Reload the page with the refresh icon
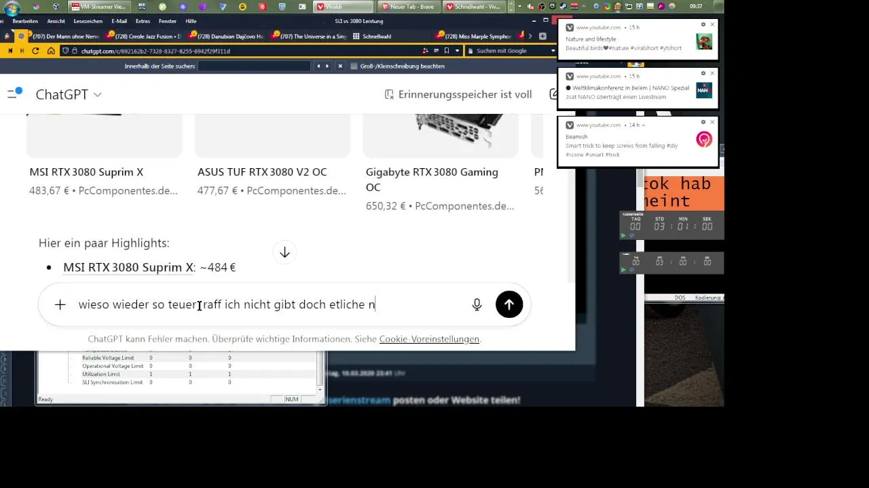The image size is (869, 488). tap(36, 51)
